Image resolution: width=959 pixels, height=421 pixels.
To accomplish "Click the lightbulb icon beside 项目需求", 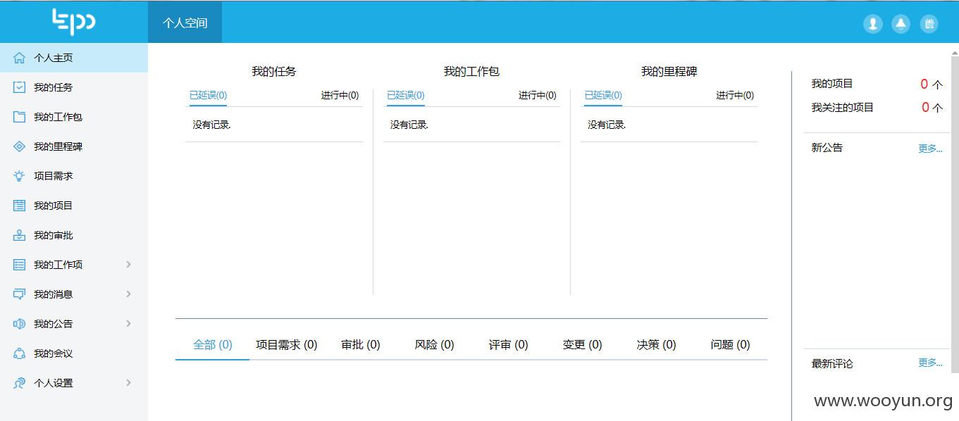I will pos(20,176).
